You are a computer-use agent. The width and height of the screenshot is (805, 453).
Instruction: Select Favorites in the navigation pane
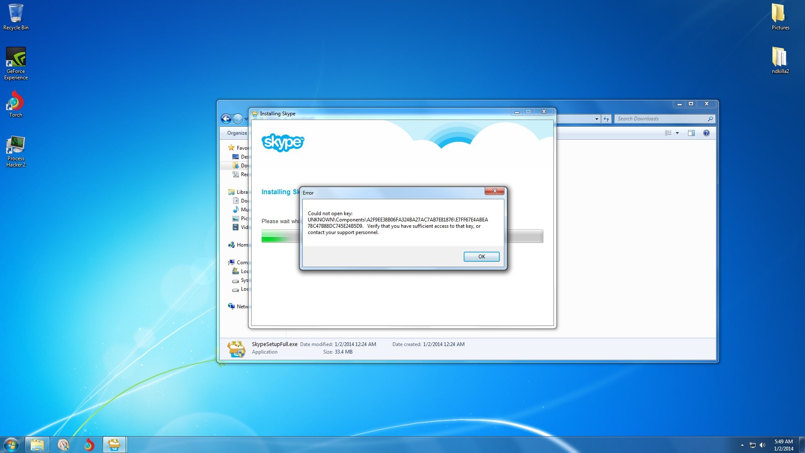[238, 148]
